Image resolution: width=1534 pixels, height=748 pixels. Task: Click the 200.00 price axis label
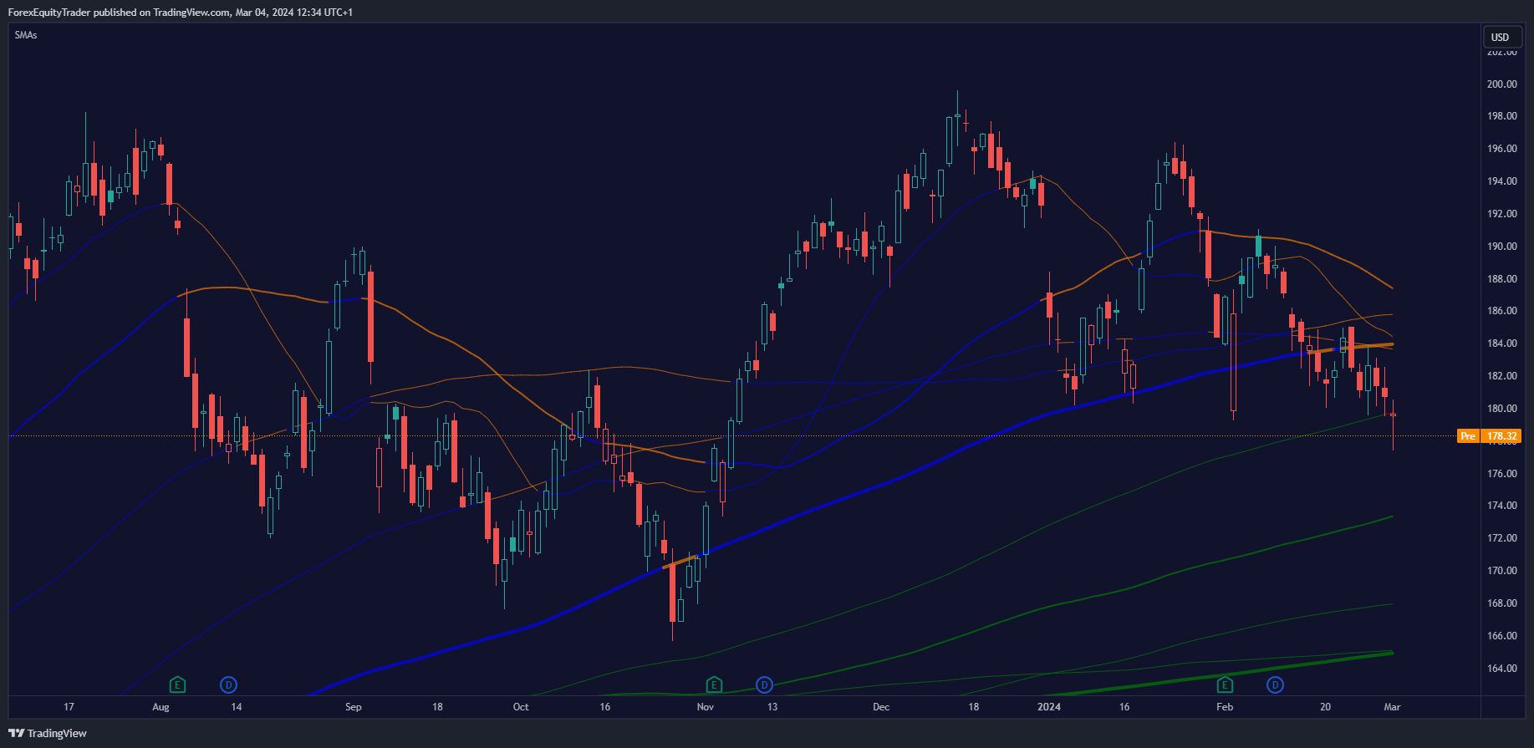click(1501, 84)
